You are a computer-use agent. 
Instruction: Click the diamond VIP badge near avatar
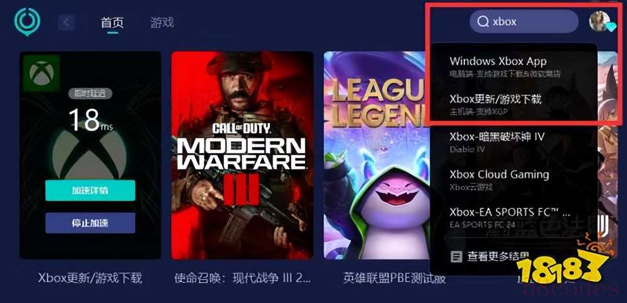pyautogui.click(x=611, y=27)
